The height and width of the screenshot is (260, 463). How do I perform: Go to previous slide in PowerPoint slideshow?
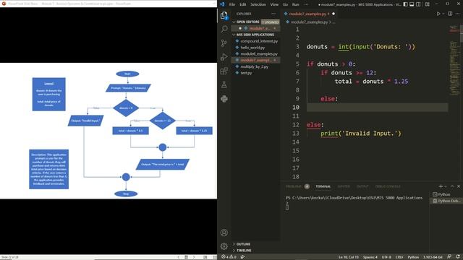(179, 257)
